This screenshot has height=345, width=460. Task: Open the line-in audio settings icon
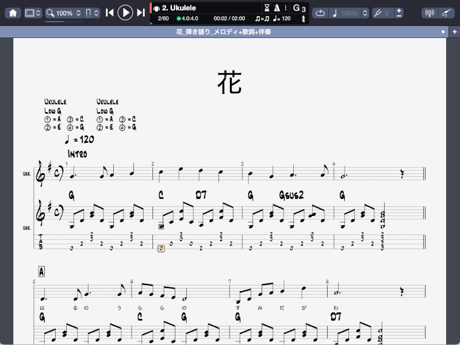[x=429, y=13]
